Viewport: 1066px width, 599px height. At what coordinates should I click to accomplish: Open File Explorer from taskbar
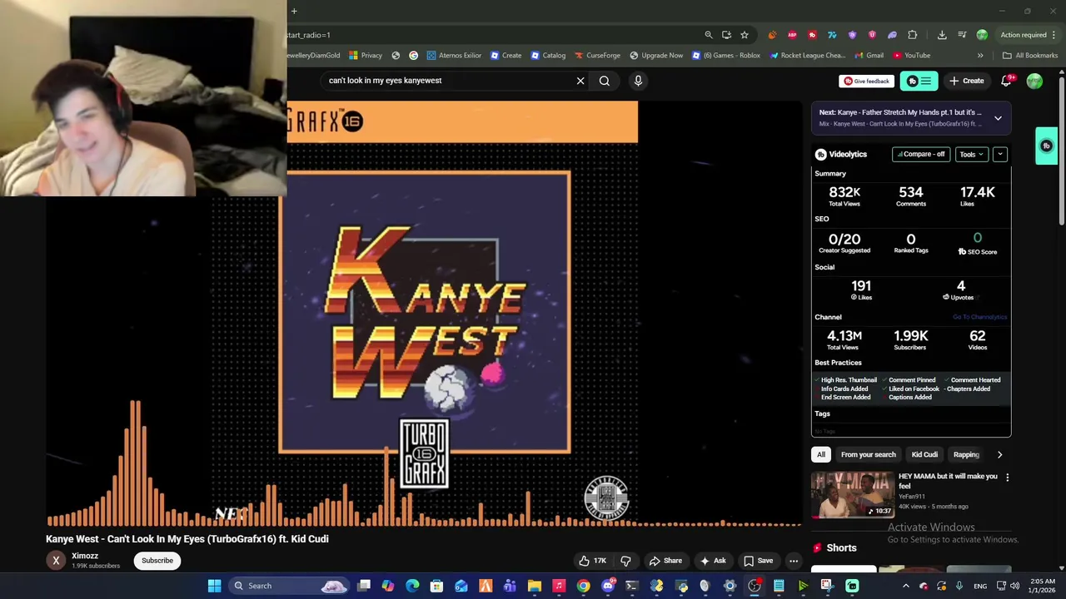[x=535, y=586]
